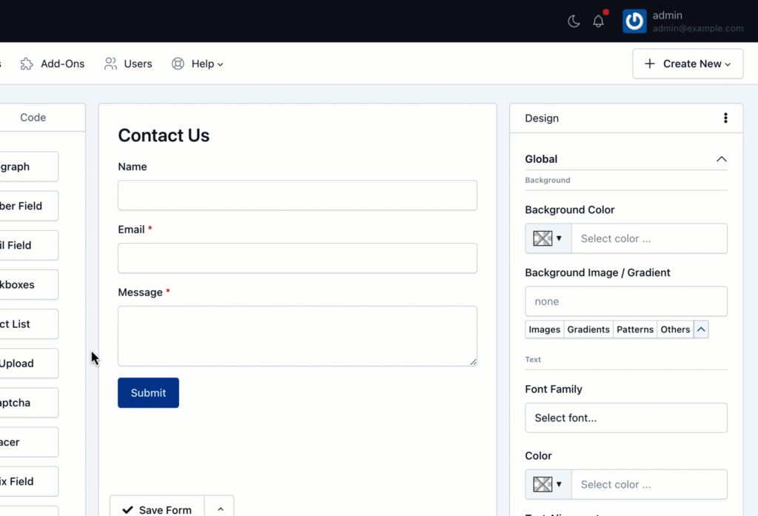Toggle dark mode moon icon
The width and height of the screenshot is (758, 516).
point(574,21)
